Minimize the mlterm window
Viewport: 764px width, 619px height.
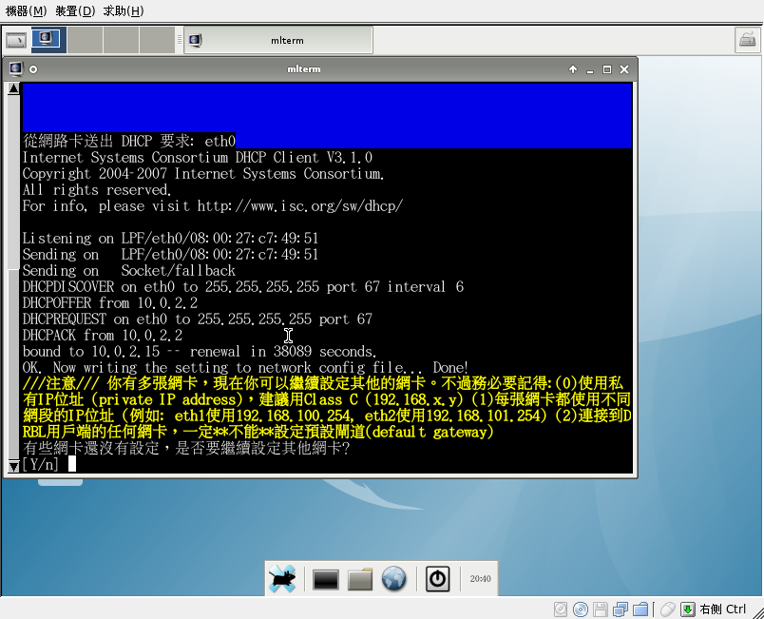pos(590,69)
